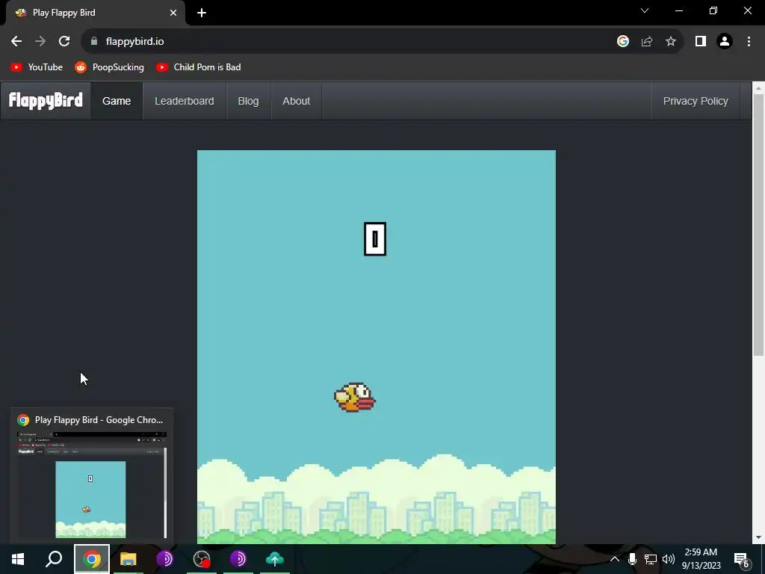Screen dimensions: 765x574
Task: Open the green cloud upload app
Action: (275, 559)
